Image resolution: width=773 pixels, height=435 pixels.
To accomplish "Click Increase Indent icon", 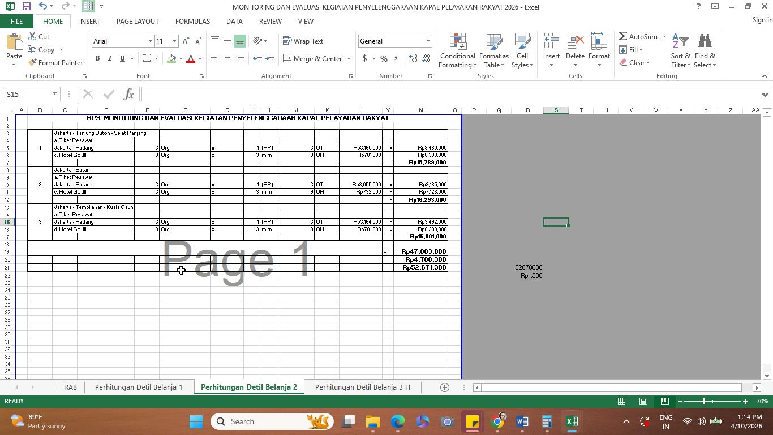I will tap(270, 58).
